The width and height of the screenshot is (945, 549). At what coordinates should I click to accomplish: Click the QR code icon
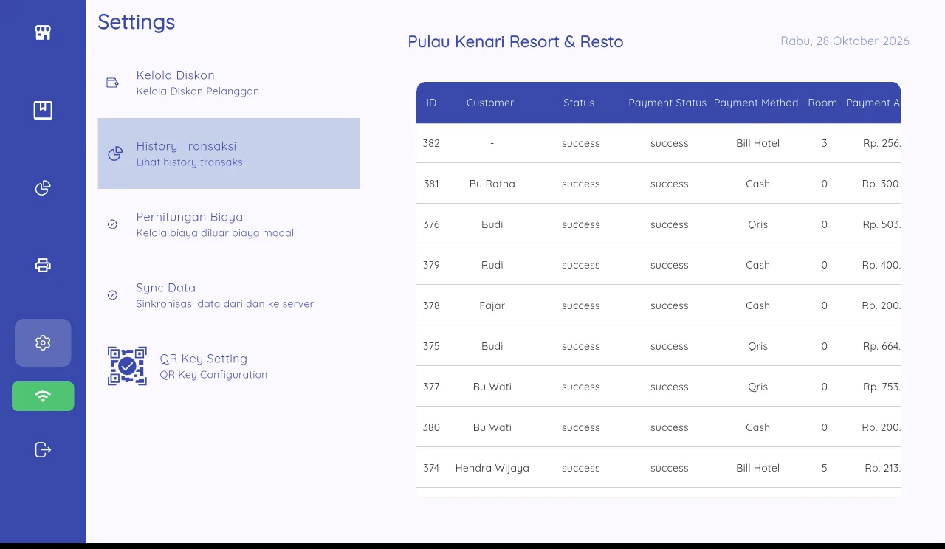127,366
